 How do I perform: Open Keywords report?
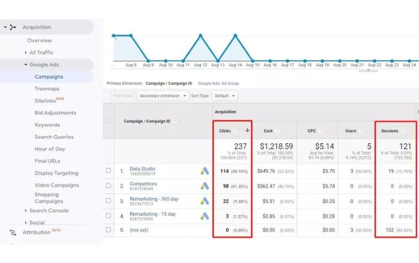[47, 125]
